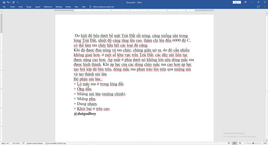Open the zoom dialog via '140%'

[x=265, y=143]
